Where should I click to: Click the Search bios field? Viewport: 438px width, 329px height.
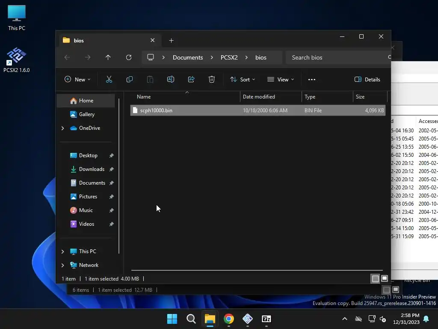[337, 57]
